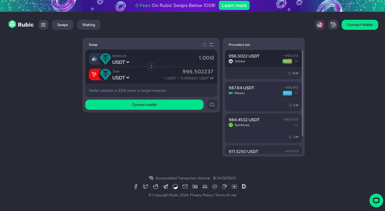
Task: Open the Twitter link in the footer
Action: pyautogui.click(x=146, y=187)
